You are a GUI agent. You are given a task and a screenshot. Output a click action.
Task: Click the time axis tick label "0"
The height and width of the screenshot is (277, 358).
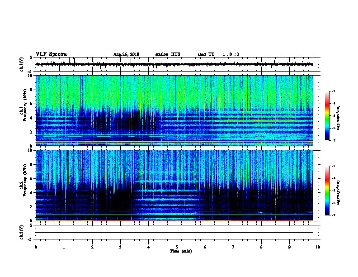[36, 247]
